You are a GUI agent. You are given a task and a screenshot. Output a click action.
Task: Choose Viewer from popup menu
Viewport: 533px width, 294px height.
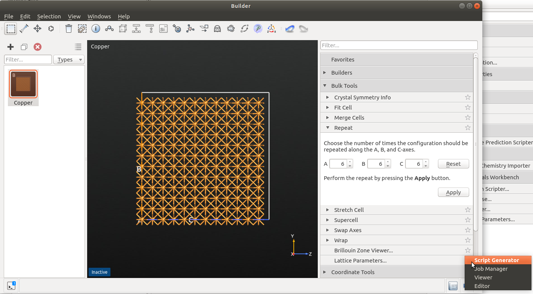(498, 277)
